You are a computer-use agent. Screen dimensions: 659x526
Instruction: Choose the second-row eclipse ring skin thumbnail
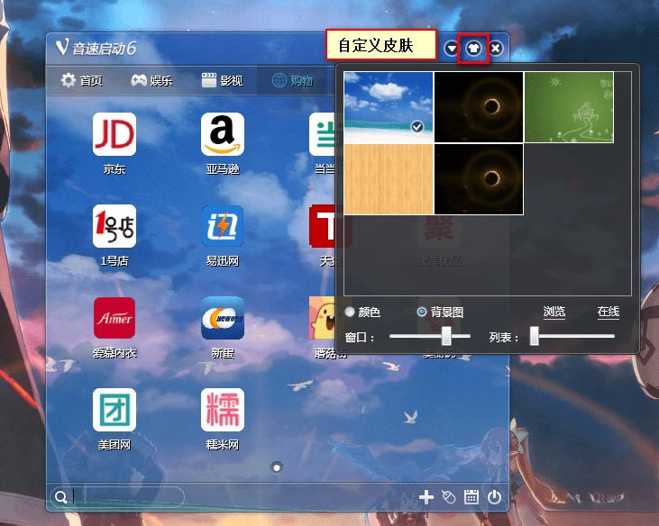479,179
